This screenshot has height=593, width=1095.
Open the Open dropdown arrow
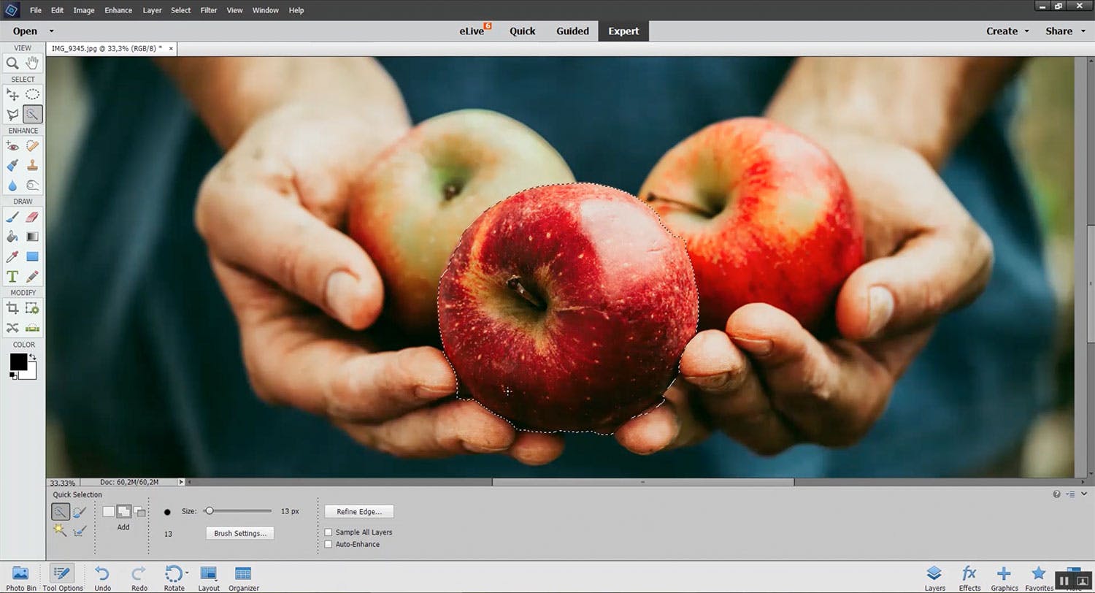51,31
